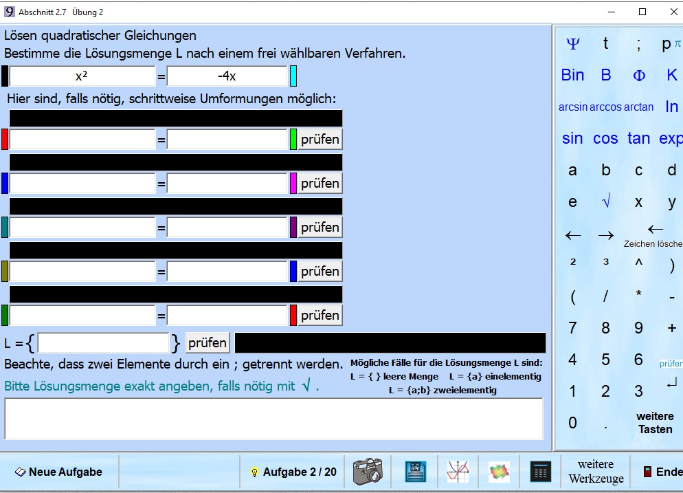Click prüfen in the third transformation row
Viewport: 683px width, 493px height.
(x=320, y=228)
